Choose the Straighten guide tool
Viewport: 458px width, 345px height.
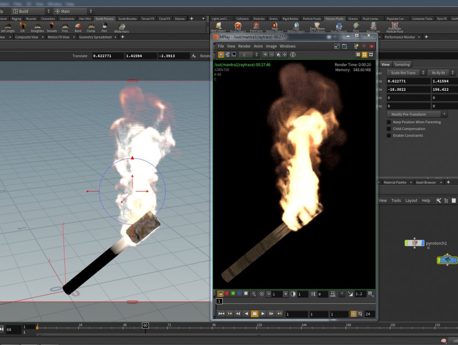37,28
